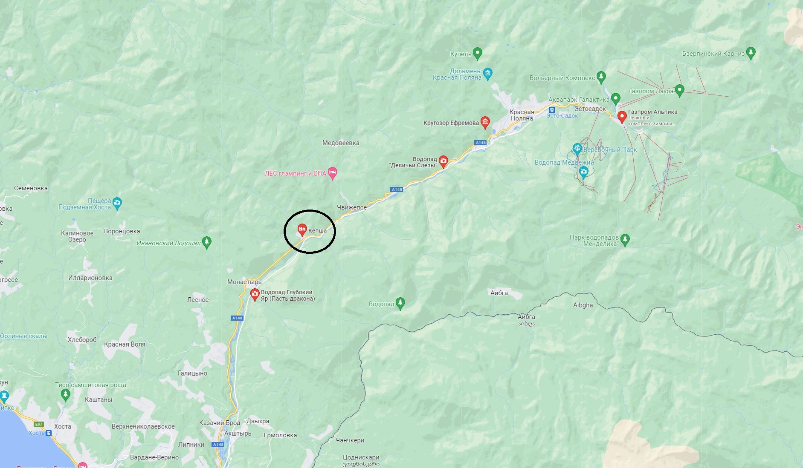Open the Дольмены Красная Поляна museum marker

coord(488,74)
